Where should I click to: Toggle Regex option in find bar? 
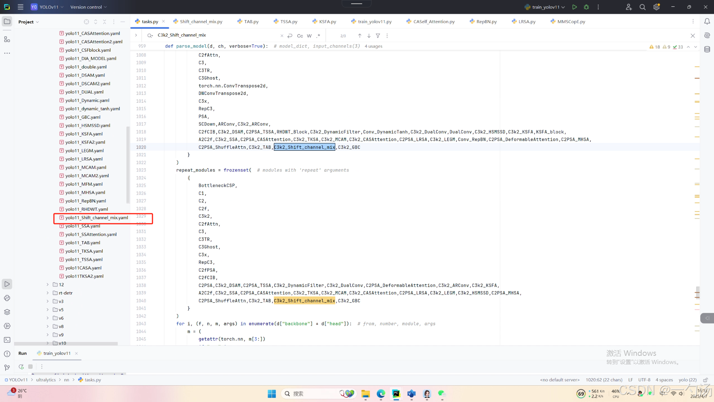[318, 36]
